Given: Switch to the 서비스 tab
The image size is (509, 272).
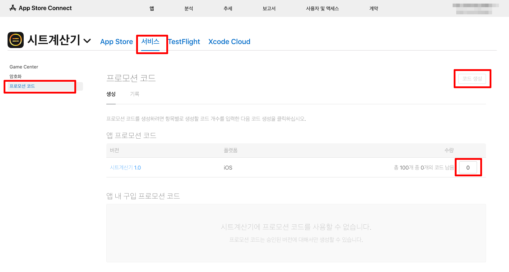Looking at the screenshot, I should tap(150, 42).
